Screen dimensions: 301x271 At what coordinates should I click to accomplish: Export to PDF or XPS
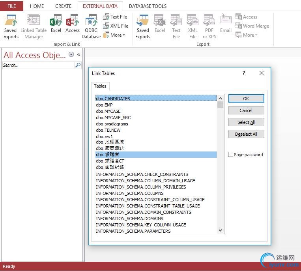coord(209,26)
